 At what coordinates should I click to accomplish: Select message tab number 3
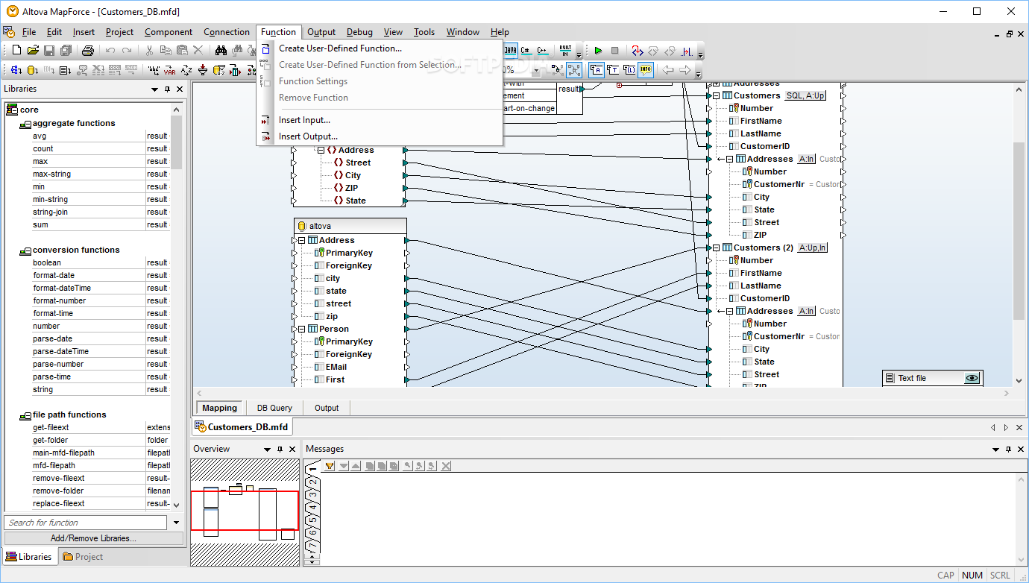click(313, 496)
